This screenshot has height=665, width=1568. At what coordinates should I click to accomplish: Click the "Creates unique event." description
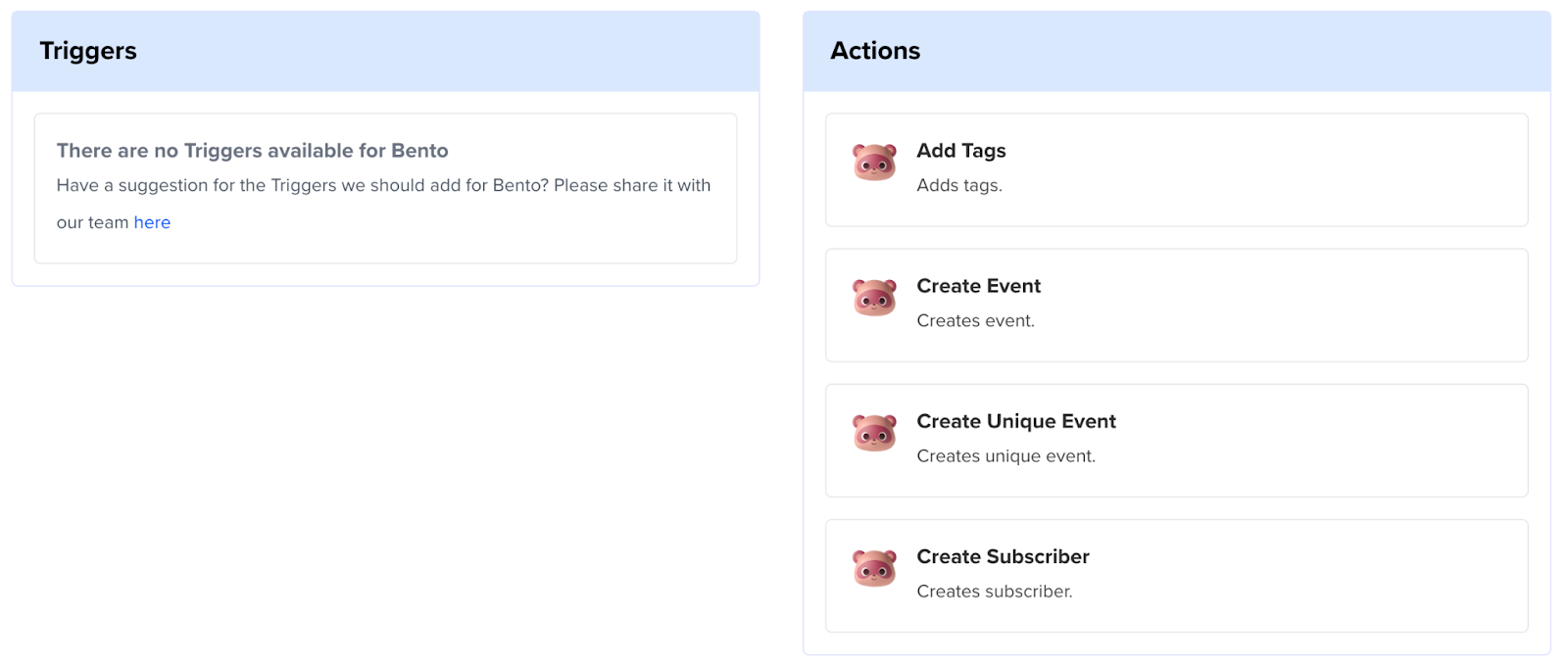1005,455
